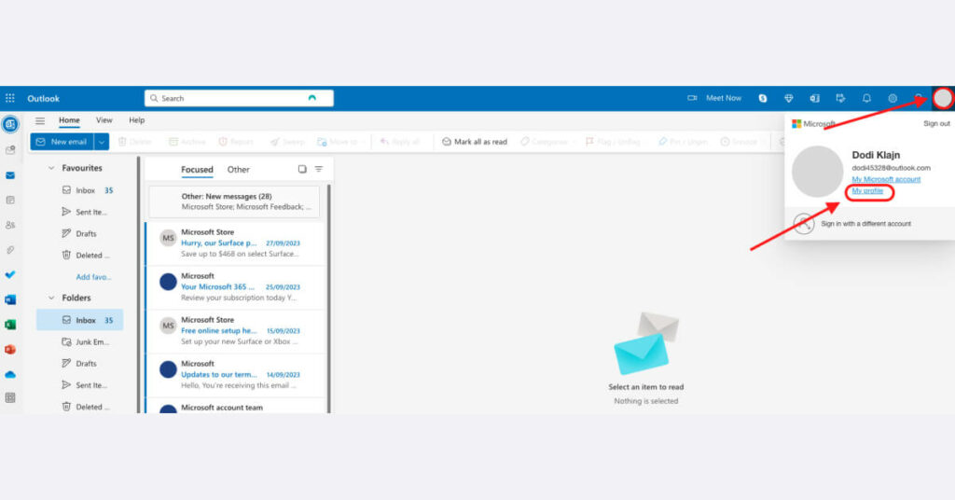Viewport: 955px width, 500px height.
Task: Launch Word from the app rail
Action: pyautogui.click(x=10, y=299)
